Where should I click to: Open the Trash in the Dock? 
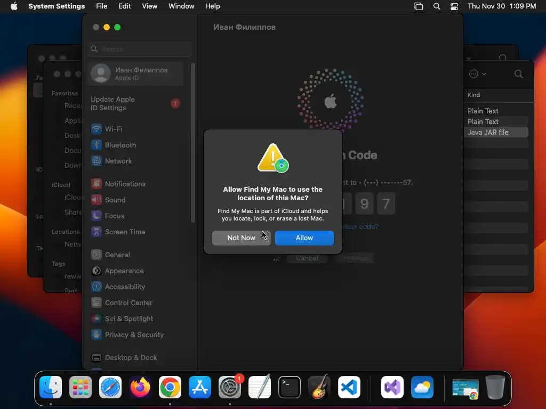495,387
